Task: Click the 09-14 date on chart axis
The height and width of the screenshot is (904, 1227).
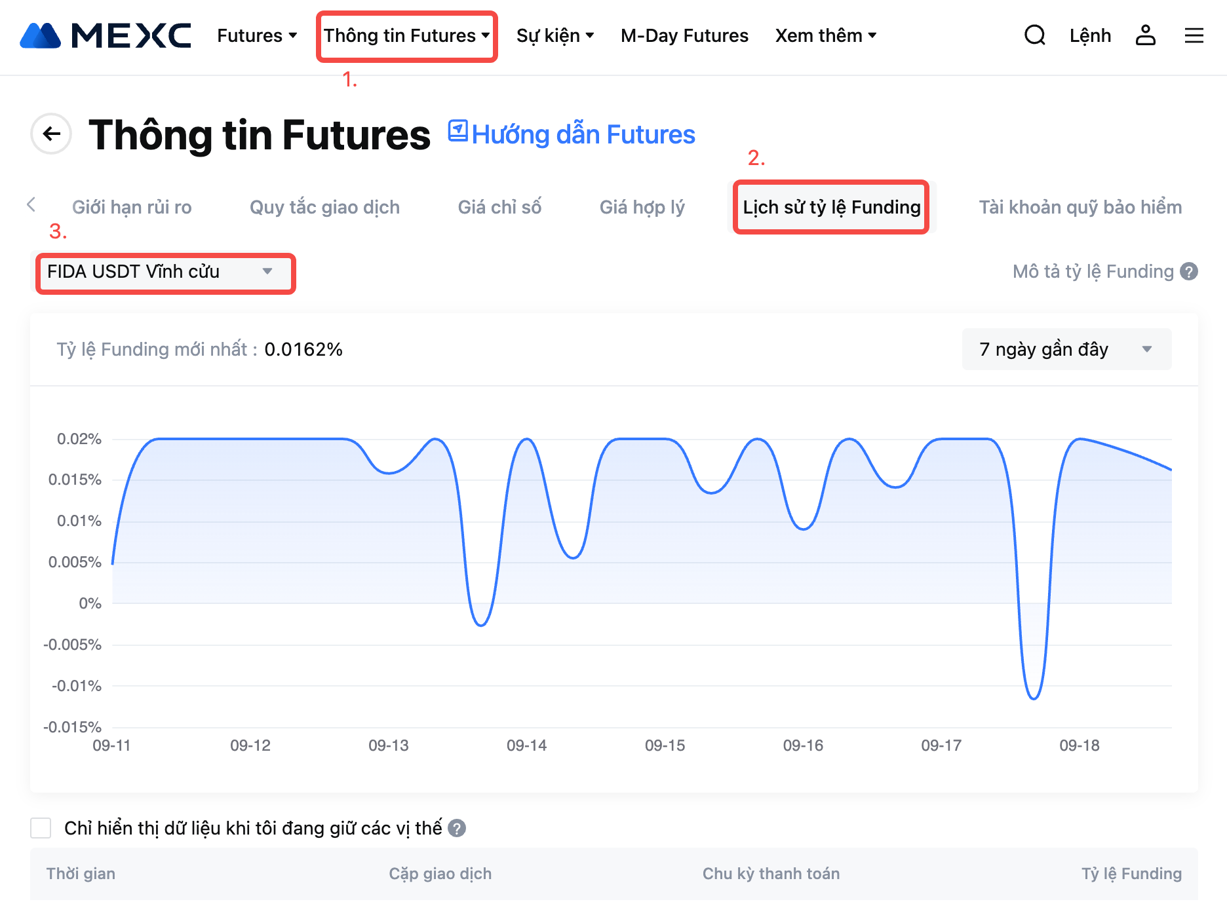Action: 526,745
